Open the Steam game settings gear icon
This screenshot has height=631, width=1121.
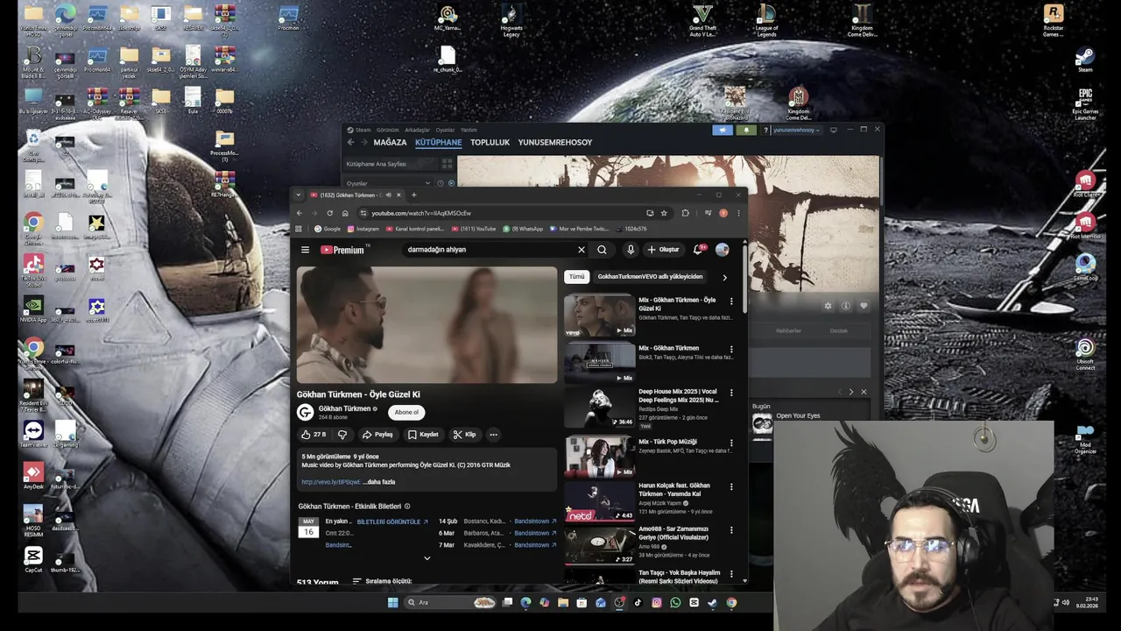tap(828, 306)
